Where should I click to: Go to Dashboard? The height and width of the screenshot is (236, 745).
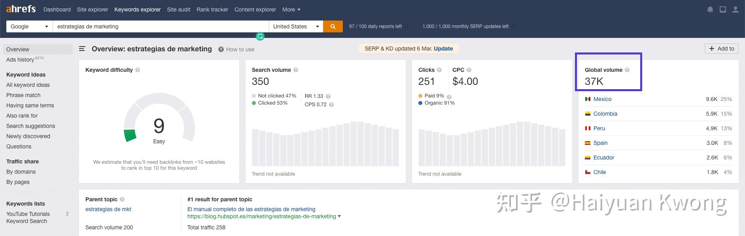pos(57,9)
